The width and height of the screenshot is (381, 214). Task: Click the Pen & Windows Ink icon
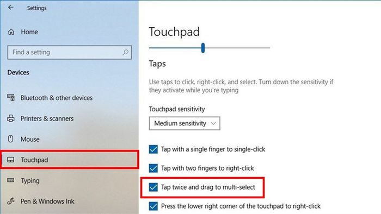point(11,201)
